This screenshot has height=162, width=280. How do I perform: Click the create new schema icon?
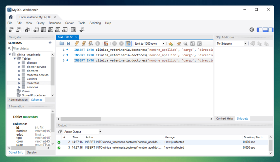coord(36,30)
